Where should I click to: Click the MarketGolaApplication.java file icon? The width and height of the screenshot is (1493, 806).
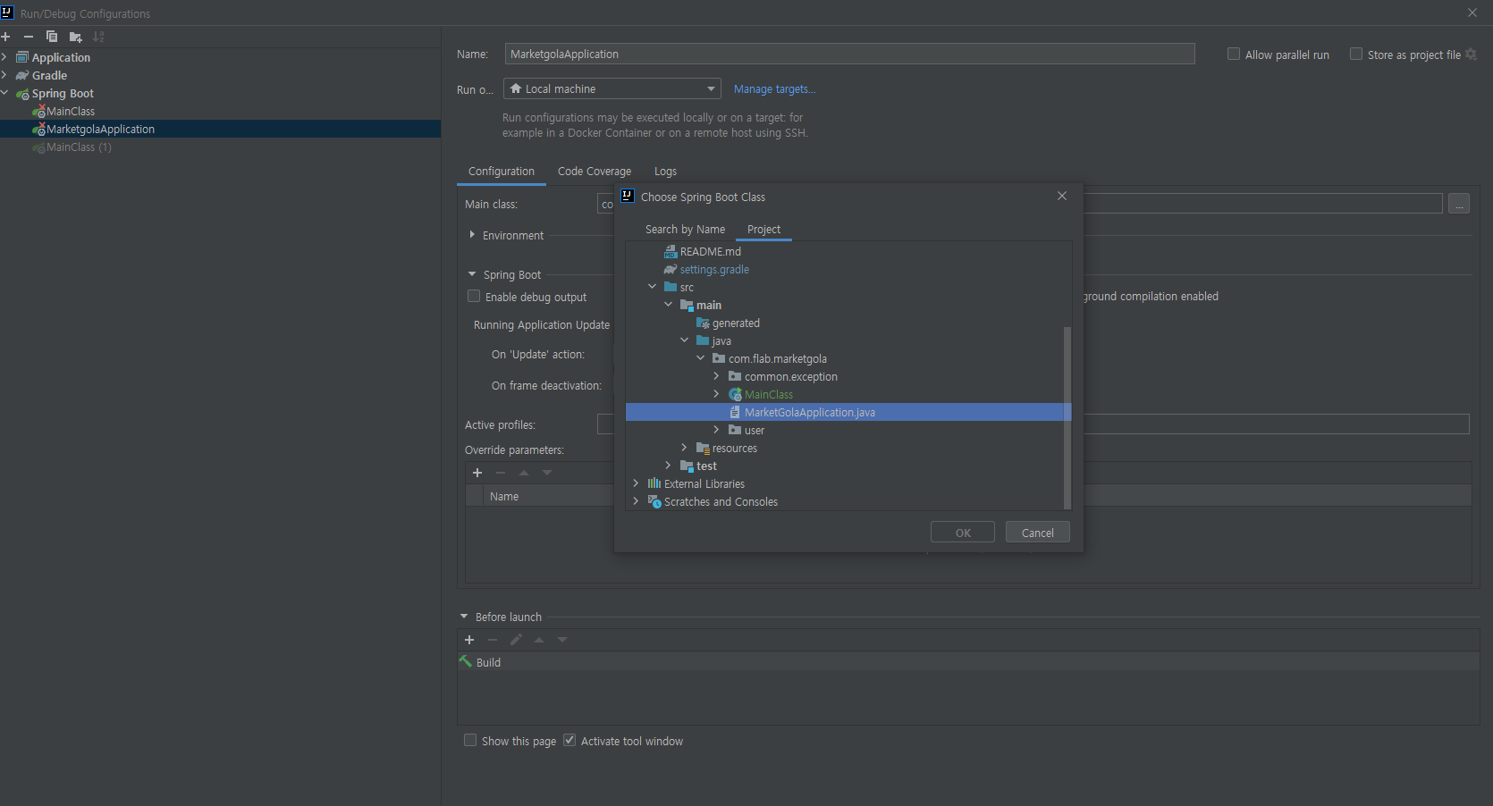[x=735, y=412]
